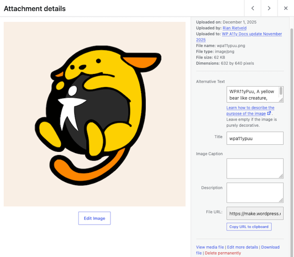Click the '62 KB' file size value
294x257 pixels.
point(219,58)
